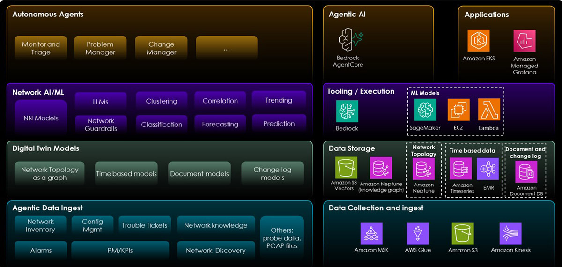Screen dimensions: 562x267
Task: Click the EC2 icon
Action: coord(458,110)
